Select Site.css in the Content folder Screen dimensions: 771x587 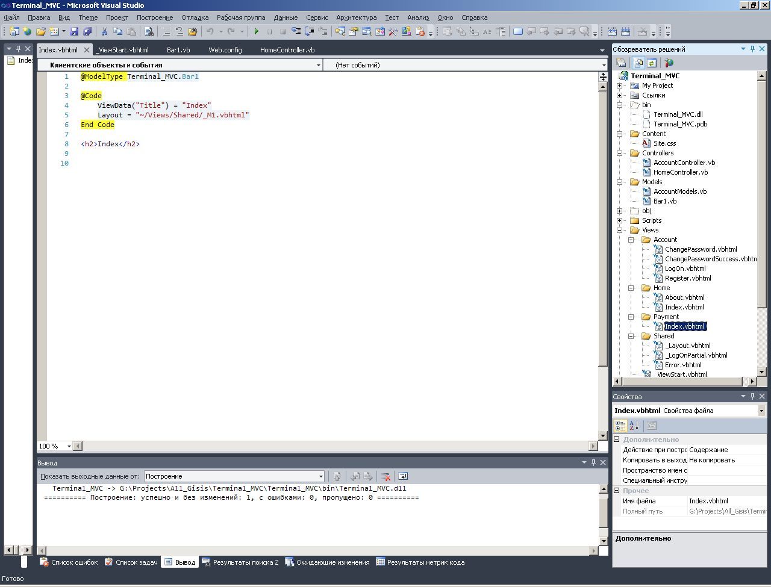664,143
